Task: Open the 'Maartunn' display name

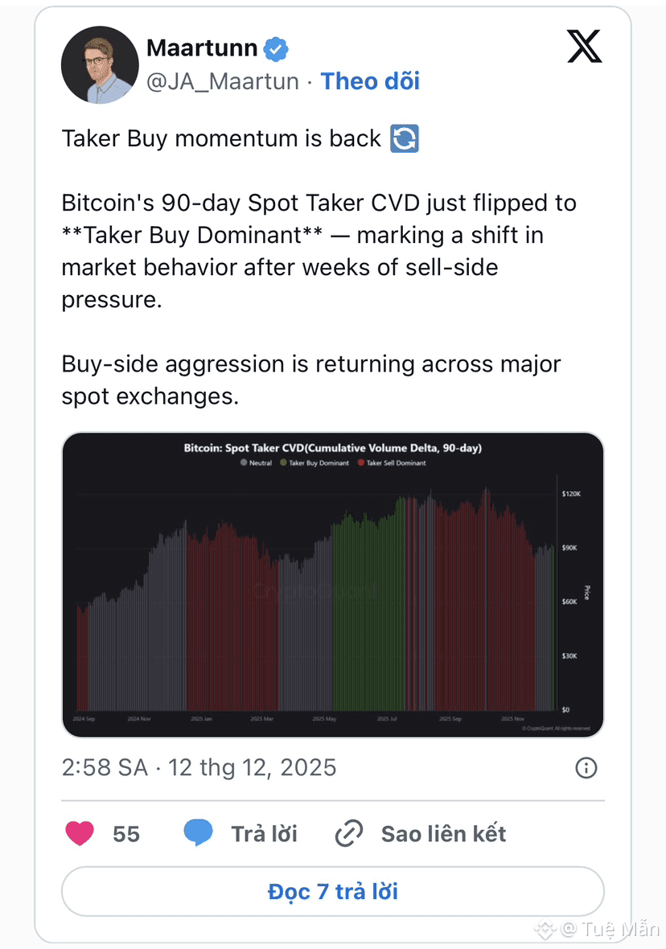Action: pos(202,49)
